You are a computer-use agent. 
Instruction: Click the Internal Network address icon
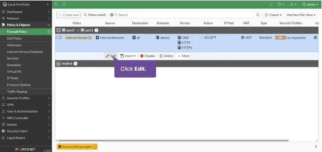[x=97, y=38]
